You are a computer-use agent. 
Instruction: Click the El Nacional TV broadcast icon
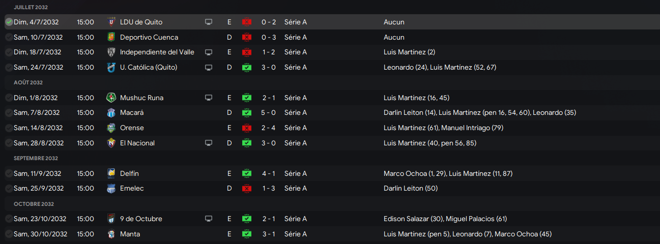(x=209, y=143)
